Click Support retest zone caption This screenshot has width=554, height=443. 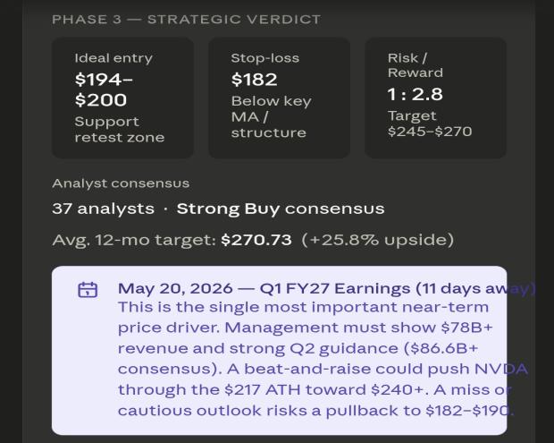point(120,130)
